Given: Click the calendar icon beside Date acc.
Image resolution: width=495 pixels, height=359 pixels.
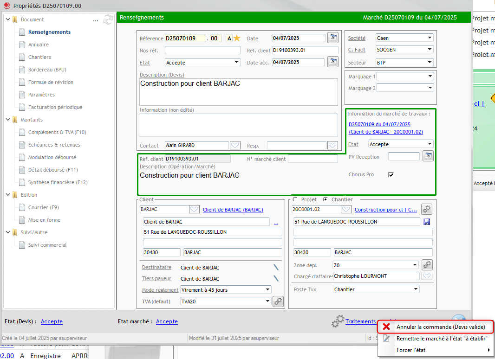Looking at the screenshot, I should click(332, 62).
